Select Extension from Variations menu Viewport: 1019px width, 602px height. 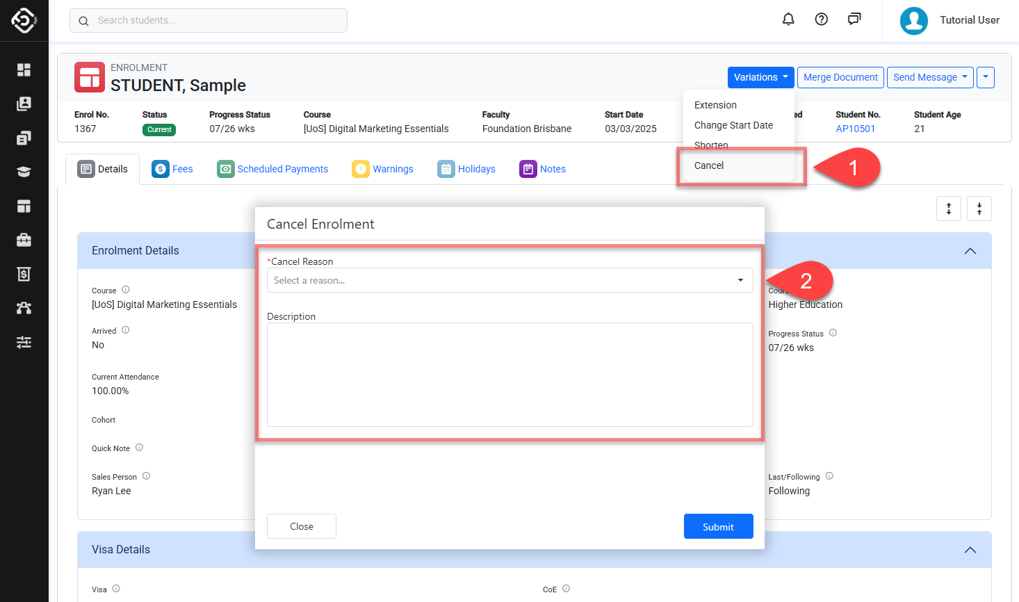pyautogui.click(x=715, y=105)
